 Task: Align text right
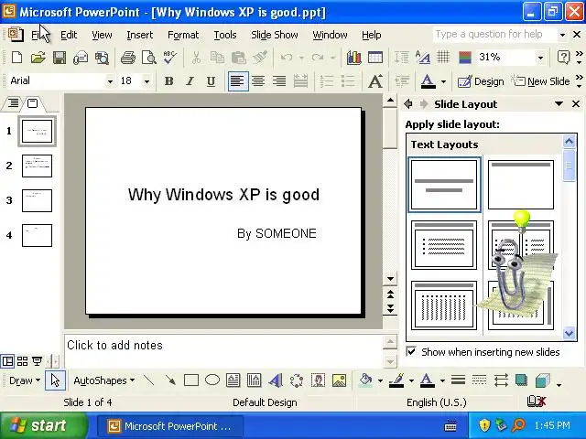279,81
